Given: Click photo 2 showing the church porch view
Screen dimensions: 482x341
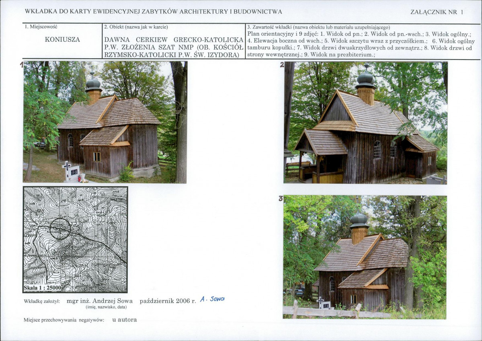Looking at the screenshot, I should click(366, 123).
